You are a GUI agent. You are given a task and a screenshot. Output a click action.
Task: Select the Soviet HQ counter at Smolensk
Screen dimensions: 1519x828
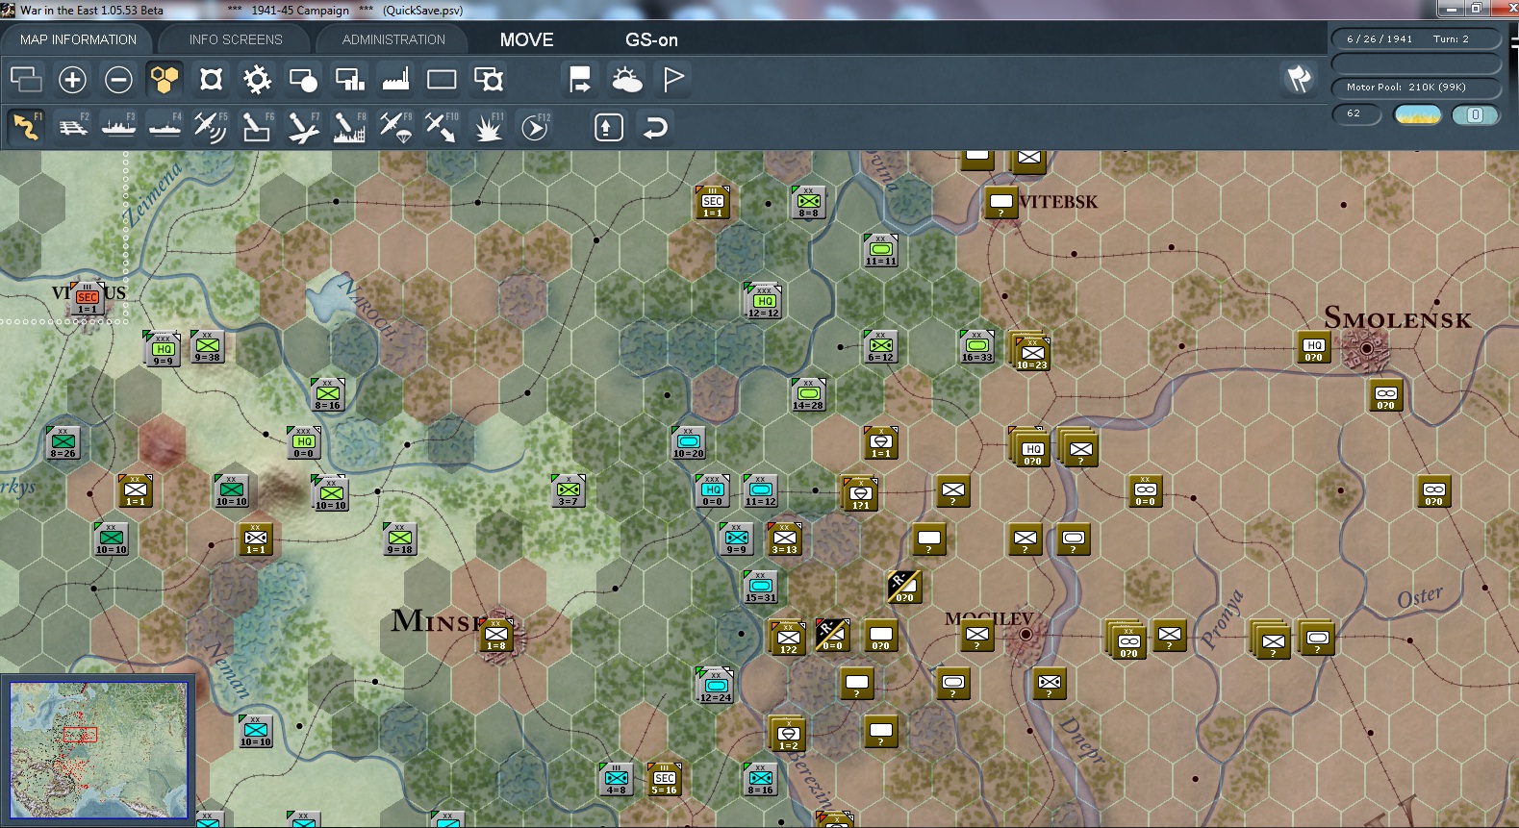click(x=1314, y=348)
